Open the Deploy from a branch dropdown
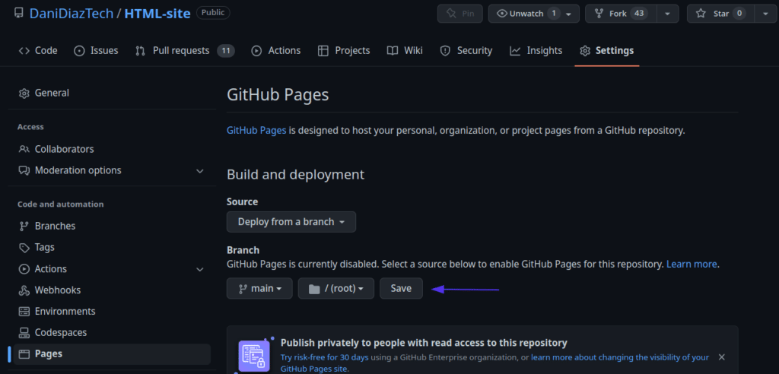The height and width of the screenshot is (374, 779). pos(291,222)
